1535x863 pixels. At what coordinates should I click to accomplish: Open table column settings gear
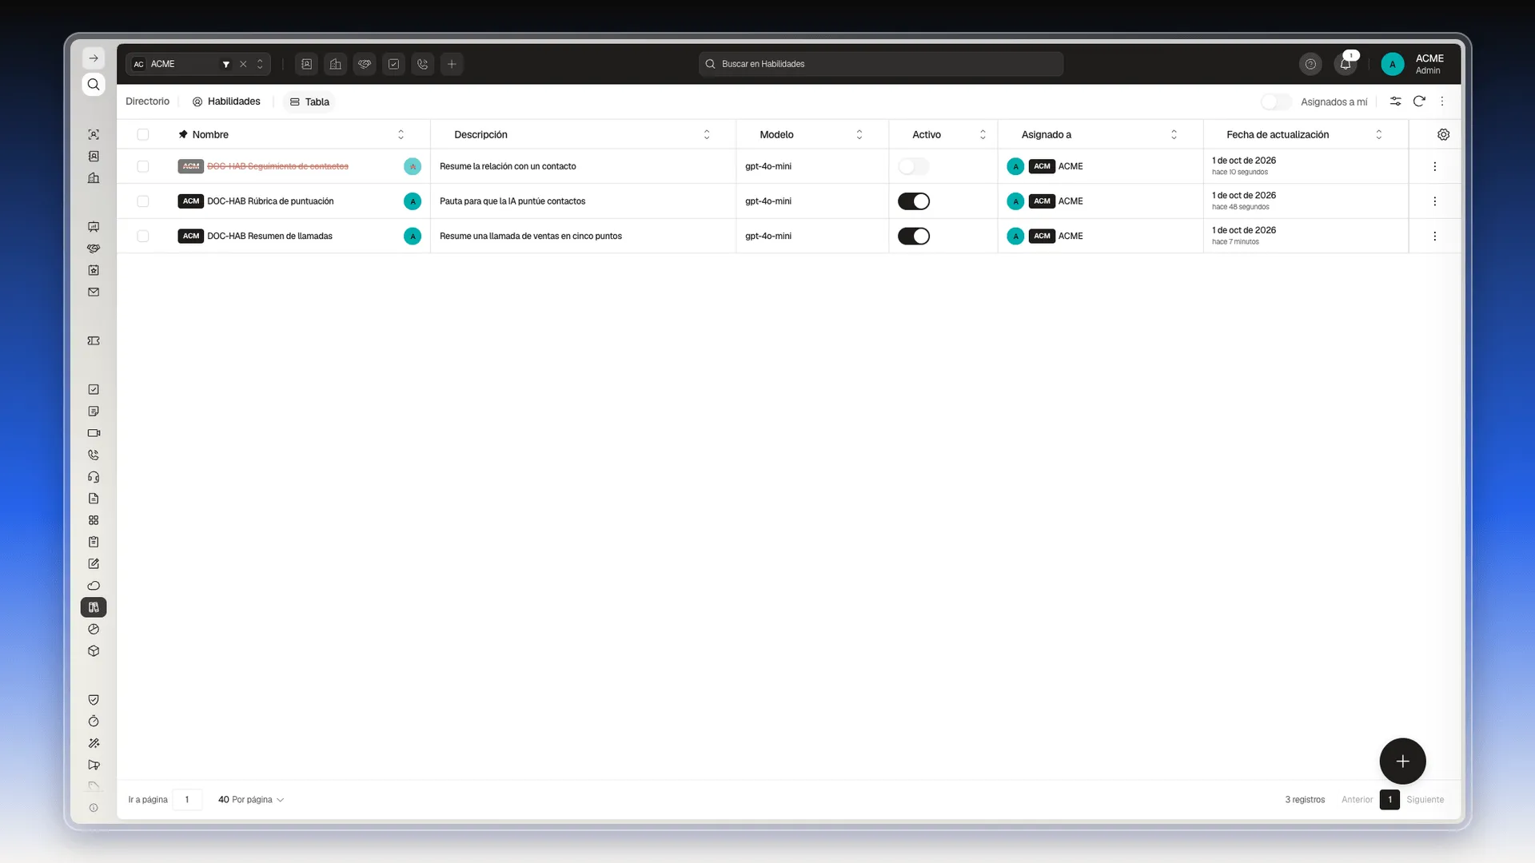1443,134
